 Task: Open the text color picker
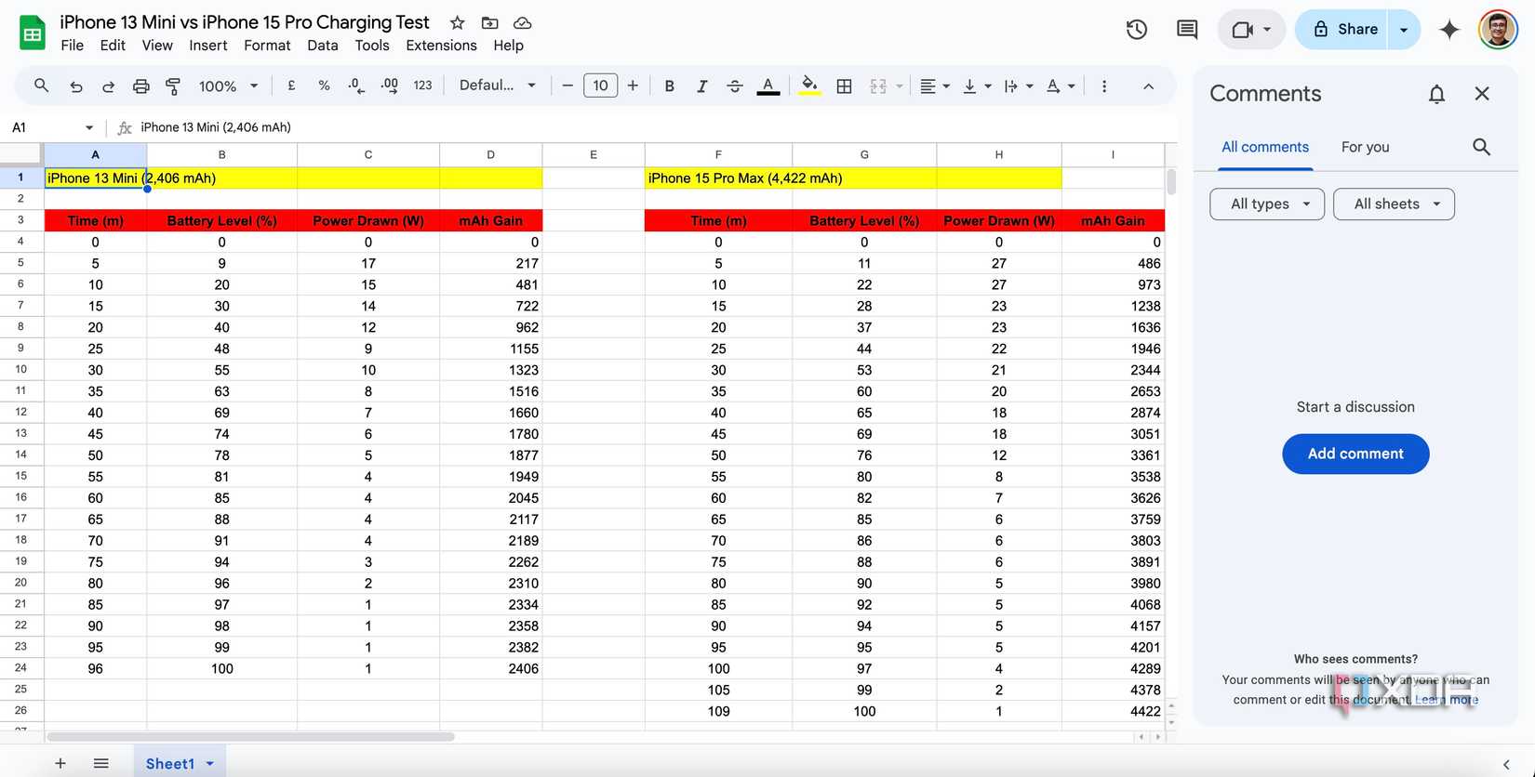coord(767,86)
